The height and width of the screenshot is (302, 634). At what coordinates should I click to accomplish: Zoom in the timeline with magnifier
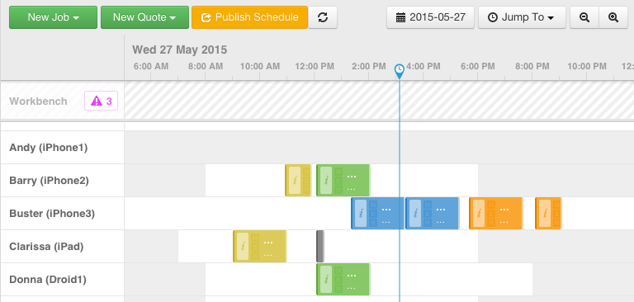613,17
